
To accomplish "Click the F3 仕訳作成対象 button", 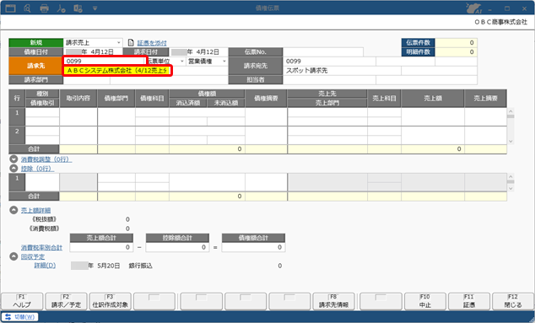I will tap(111, 301).
